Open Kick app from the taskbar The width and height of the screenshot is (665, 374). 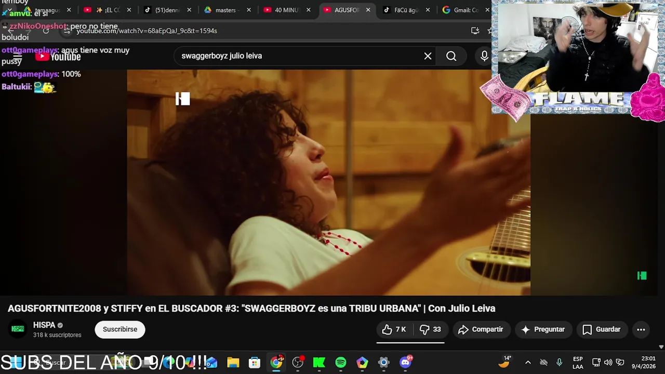[319, 363]
